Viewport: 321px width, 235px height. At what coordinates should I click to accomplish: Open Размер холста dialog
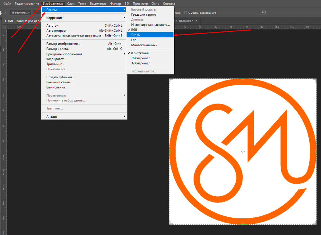[x=84, y=49]
